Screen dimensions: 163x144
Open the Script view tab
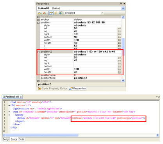(x=21, y=139)
